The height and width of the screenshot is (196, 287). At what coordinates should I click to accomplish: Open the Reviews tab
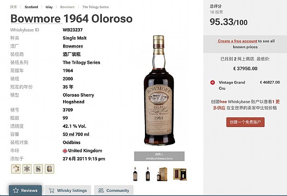point(25,191)
